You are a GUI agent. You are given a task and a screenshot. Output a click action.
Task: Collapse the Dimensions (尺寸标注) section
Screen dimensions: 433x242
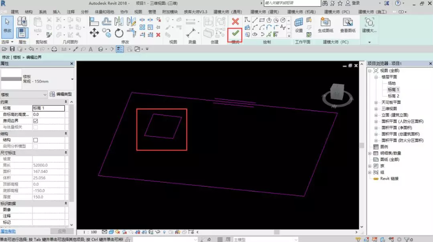pyautogui.click(x=66, y=153)
